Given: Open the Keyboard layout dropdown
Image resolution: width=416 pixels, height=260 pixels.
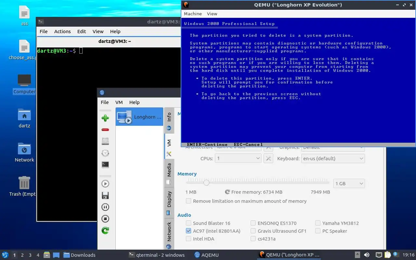Looking at the screenshot, I should (333, 158).
